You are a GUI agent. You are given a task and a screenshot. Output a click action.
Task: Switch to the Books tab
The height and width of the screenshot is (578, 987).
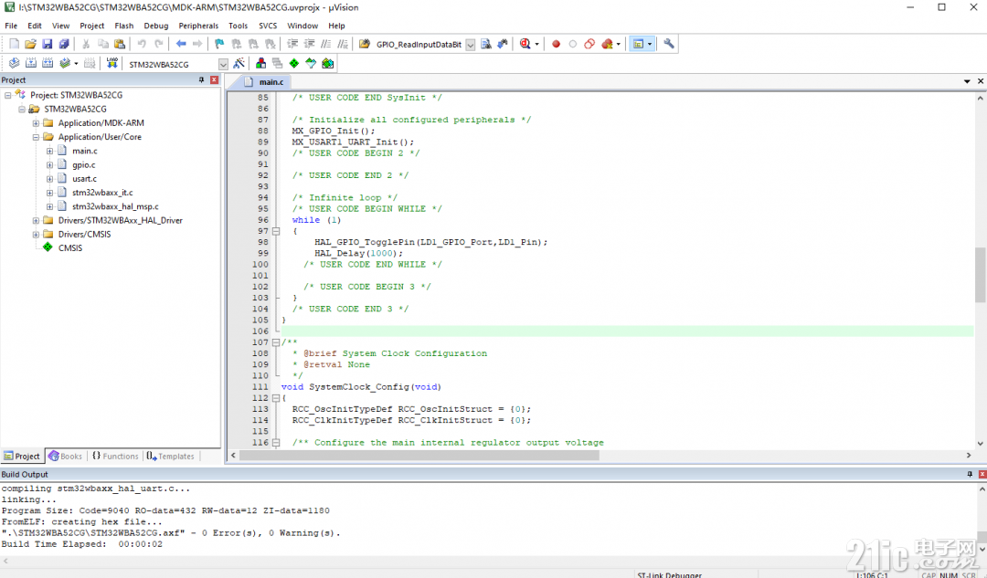[66, 456]
